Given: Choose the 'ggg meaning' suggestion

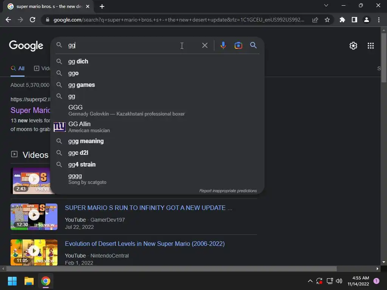Looking at the screenshot, I should 158,141.
